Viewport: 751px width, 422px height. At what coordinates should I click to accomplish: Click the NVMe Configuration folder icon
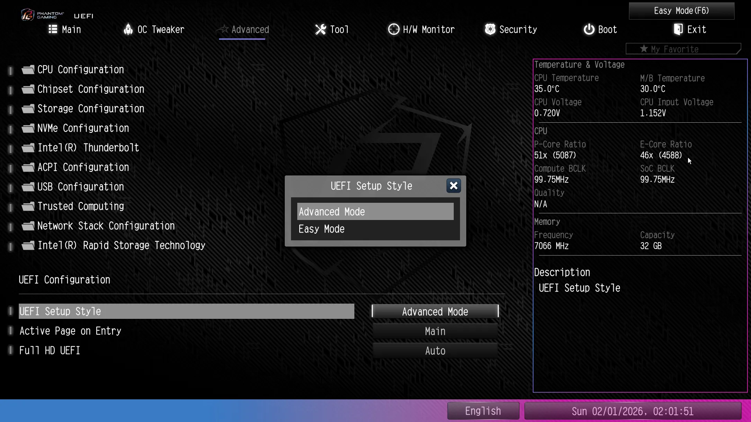pos(28,129)
